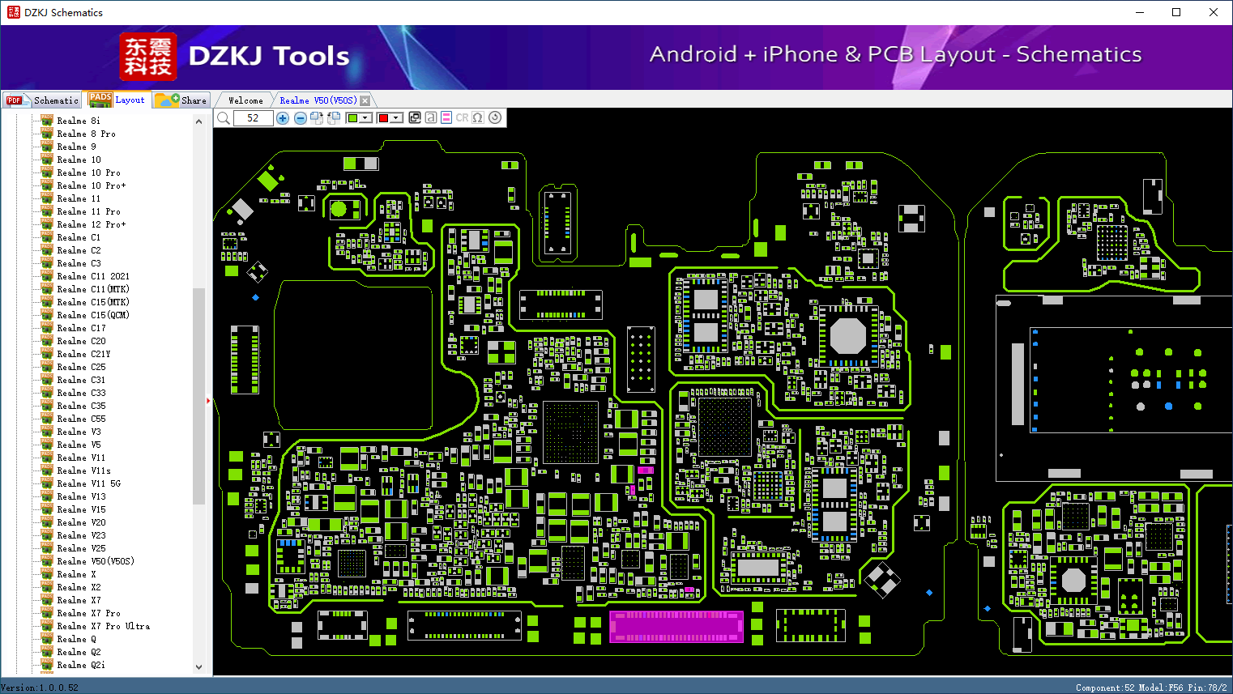Toggle the pink-lines net highlight icon
1233x694 pixels.
[x=446, y=117]
